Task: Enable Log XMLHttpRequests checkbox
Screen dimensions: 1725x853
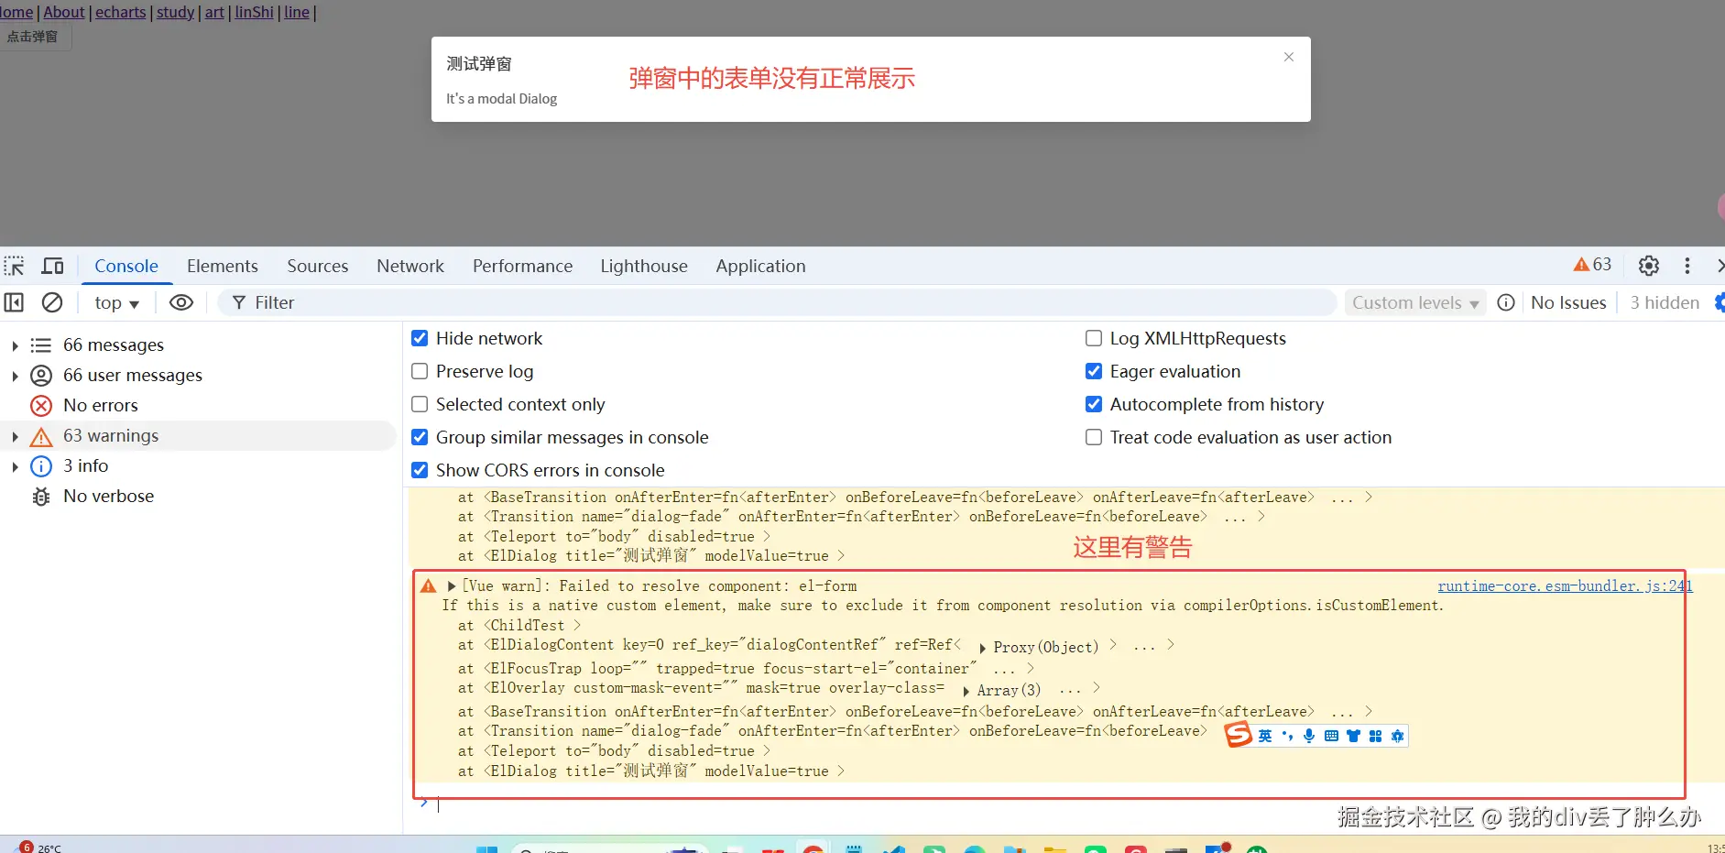Action: point(1094,338)
